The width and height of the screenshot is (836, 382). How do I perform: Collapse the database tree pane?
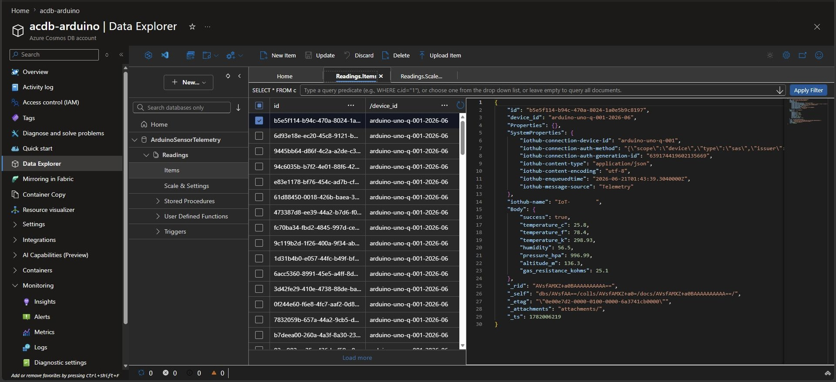click(x=239, y=76)
